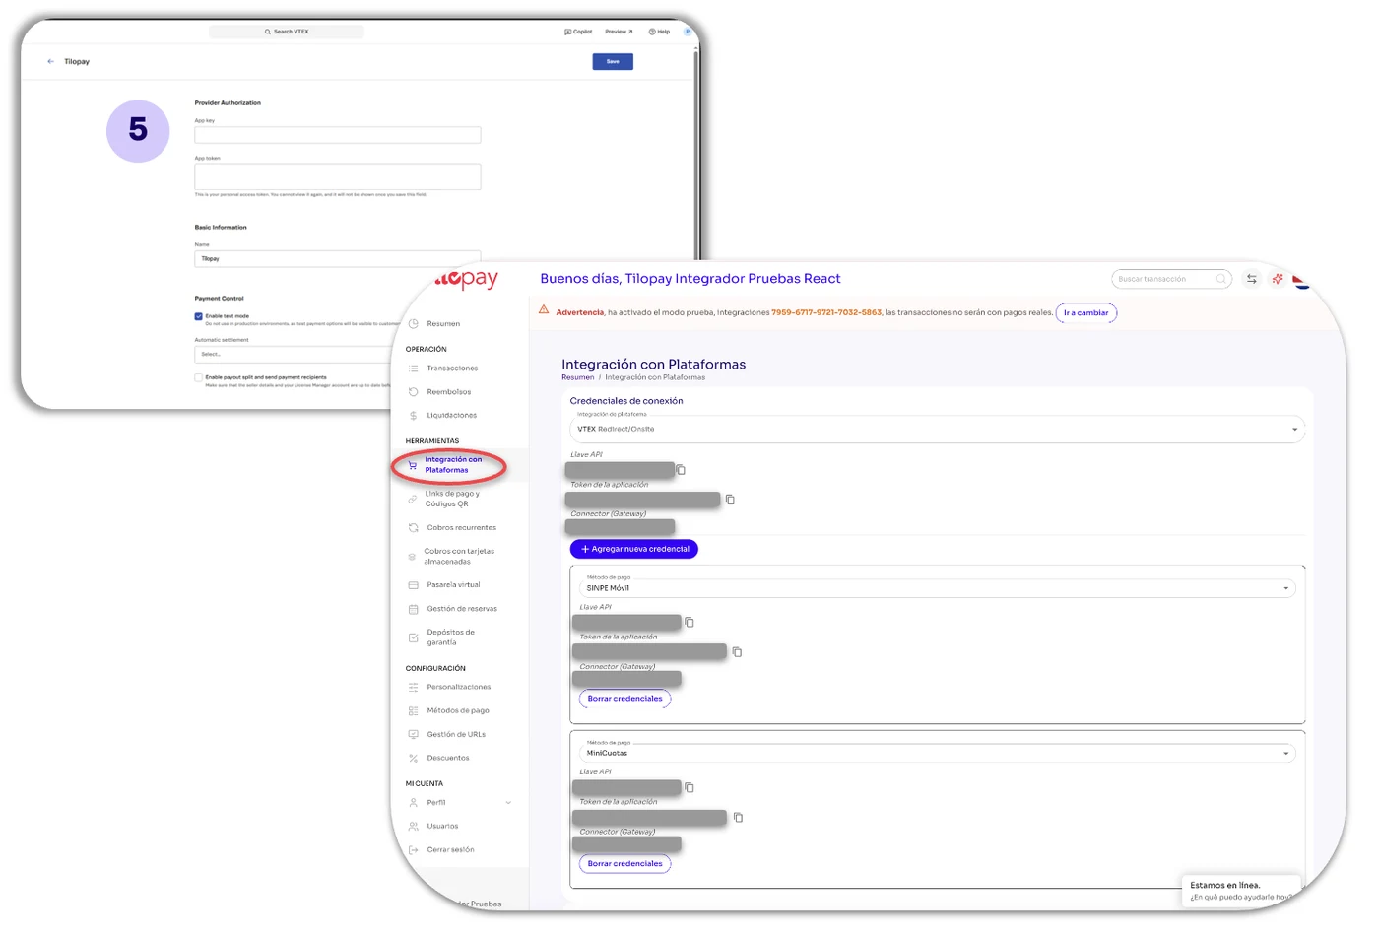Screen dimensions: 1379x938
Task: Copy the VTEX Redirect/Onsite Token de la aplicación
Action: click(730, 500)
